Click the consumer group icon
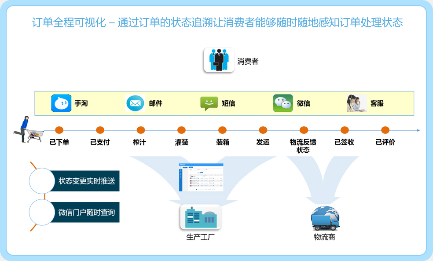 click(219, 60)
